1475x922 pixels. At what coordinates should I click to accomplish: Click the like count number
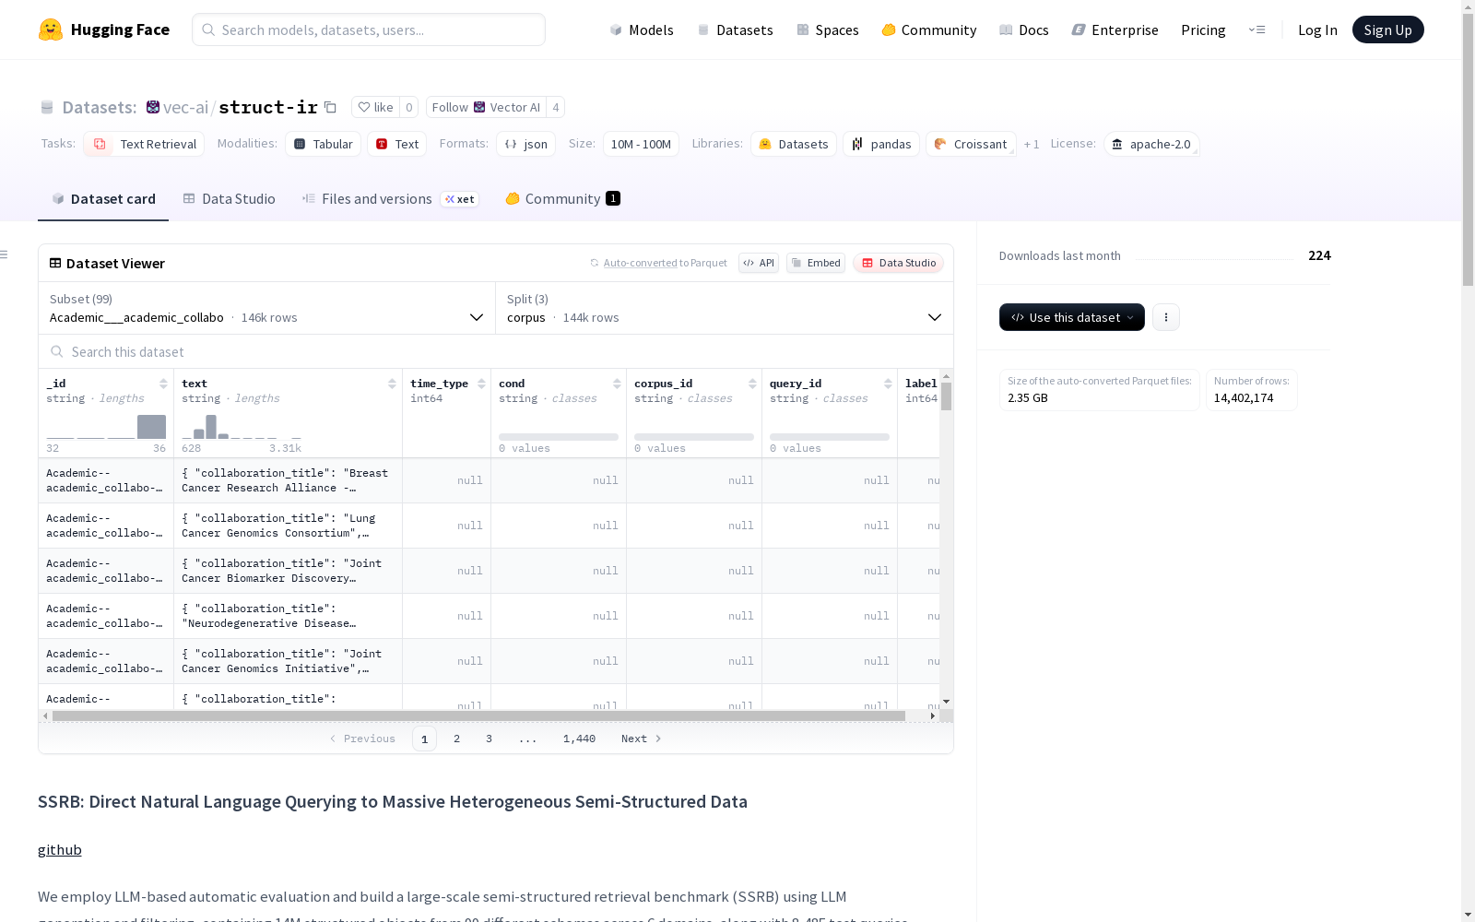click(x=408, y=107)
